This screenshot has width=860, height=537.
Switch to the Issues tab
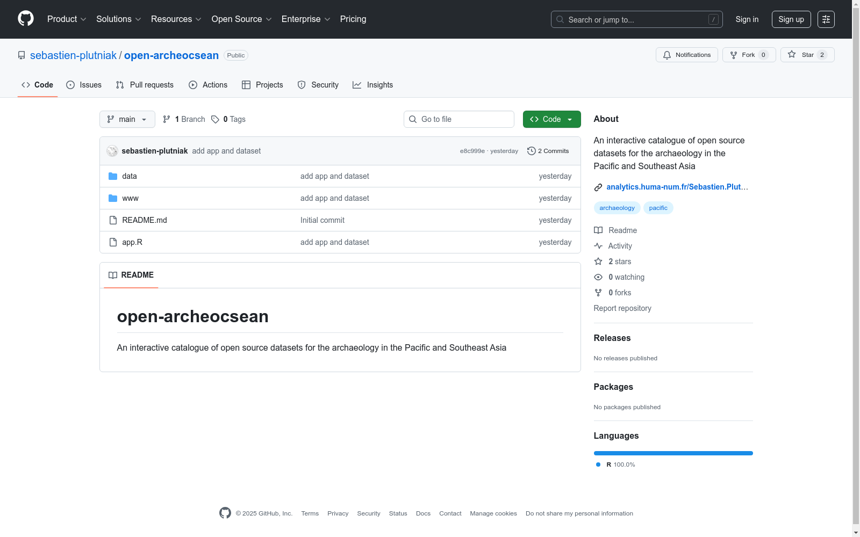(x=84, y=85)
